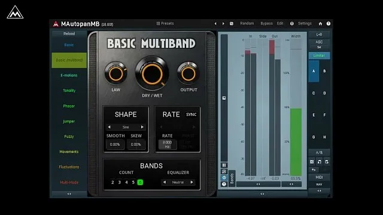Toggle the Limiter button

(319, 56)
